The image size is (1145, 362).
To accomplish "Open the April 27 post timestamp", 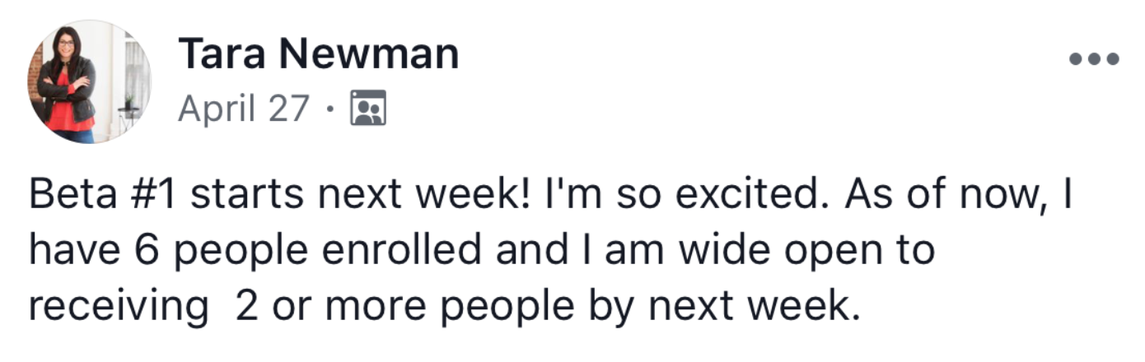I will (244, 109).
